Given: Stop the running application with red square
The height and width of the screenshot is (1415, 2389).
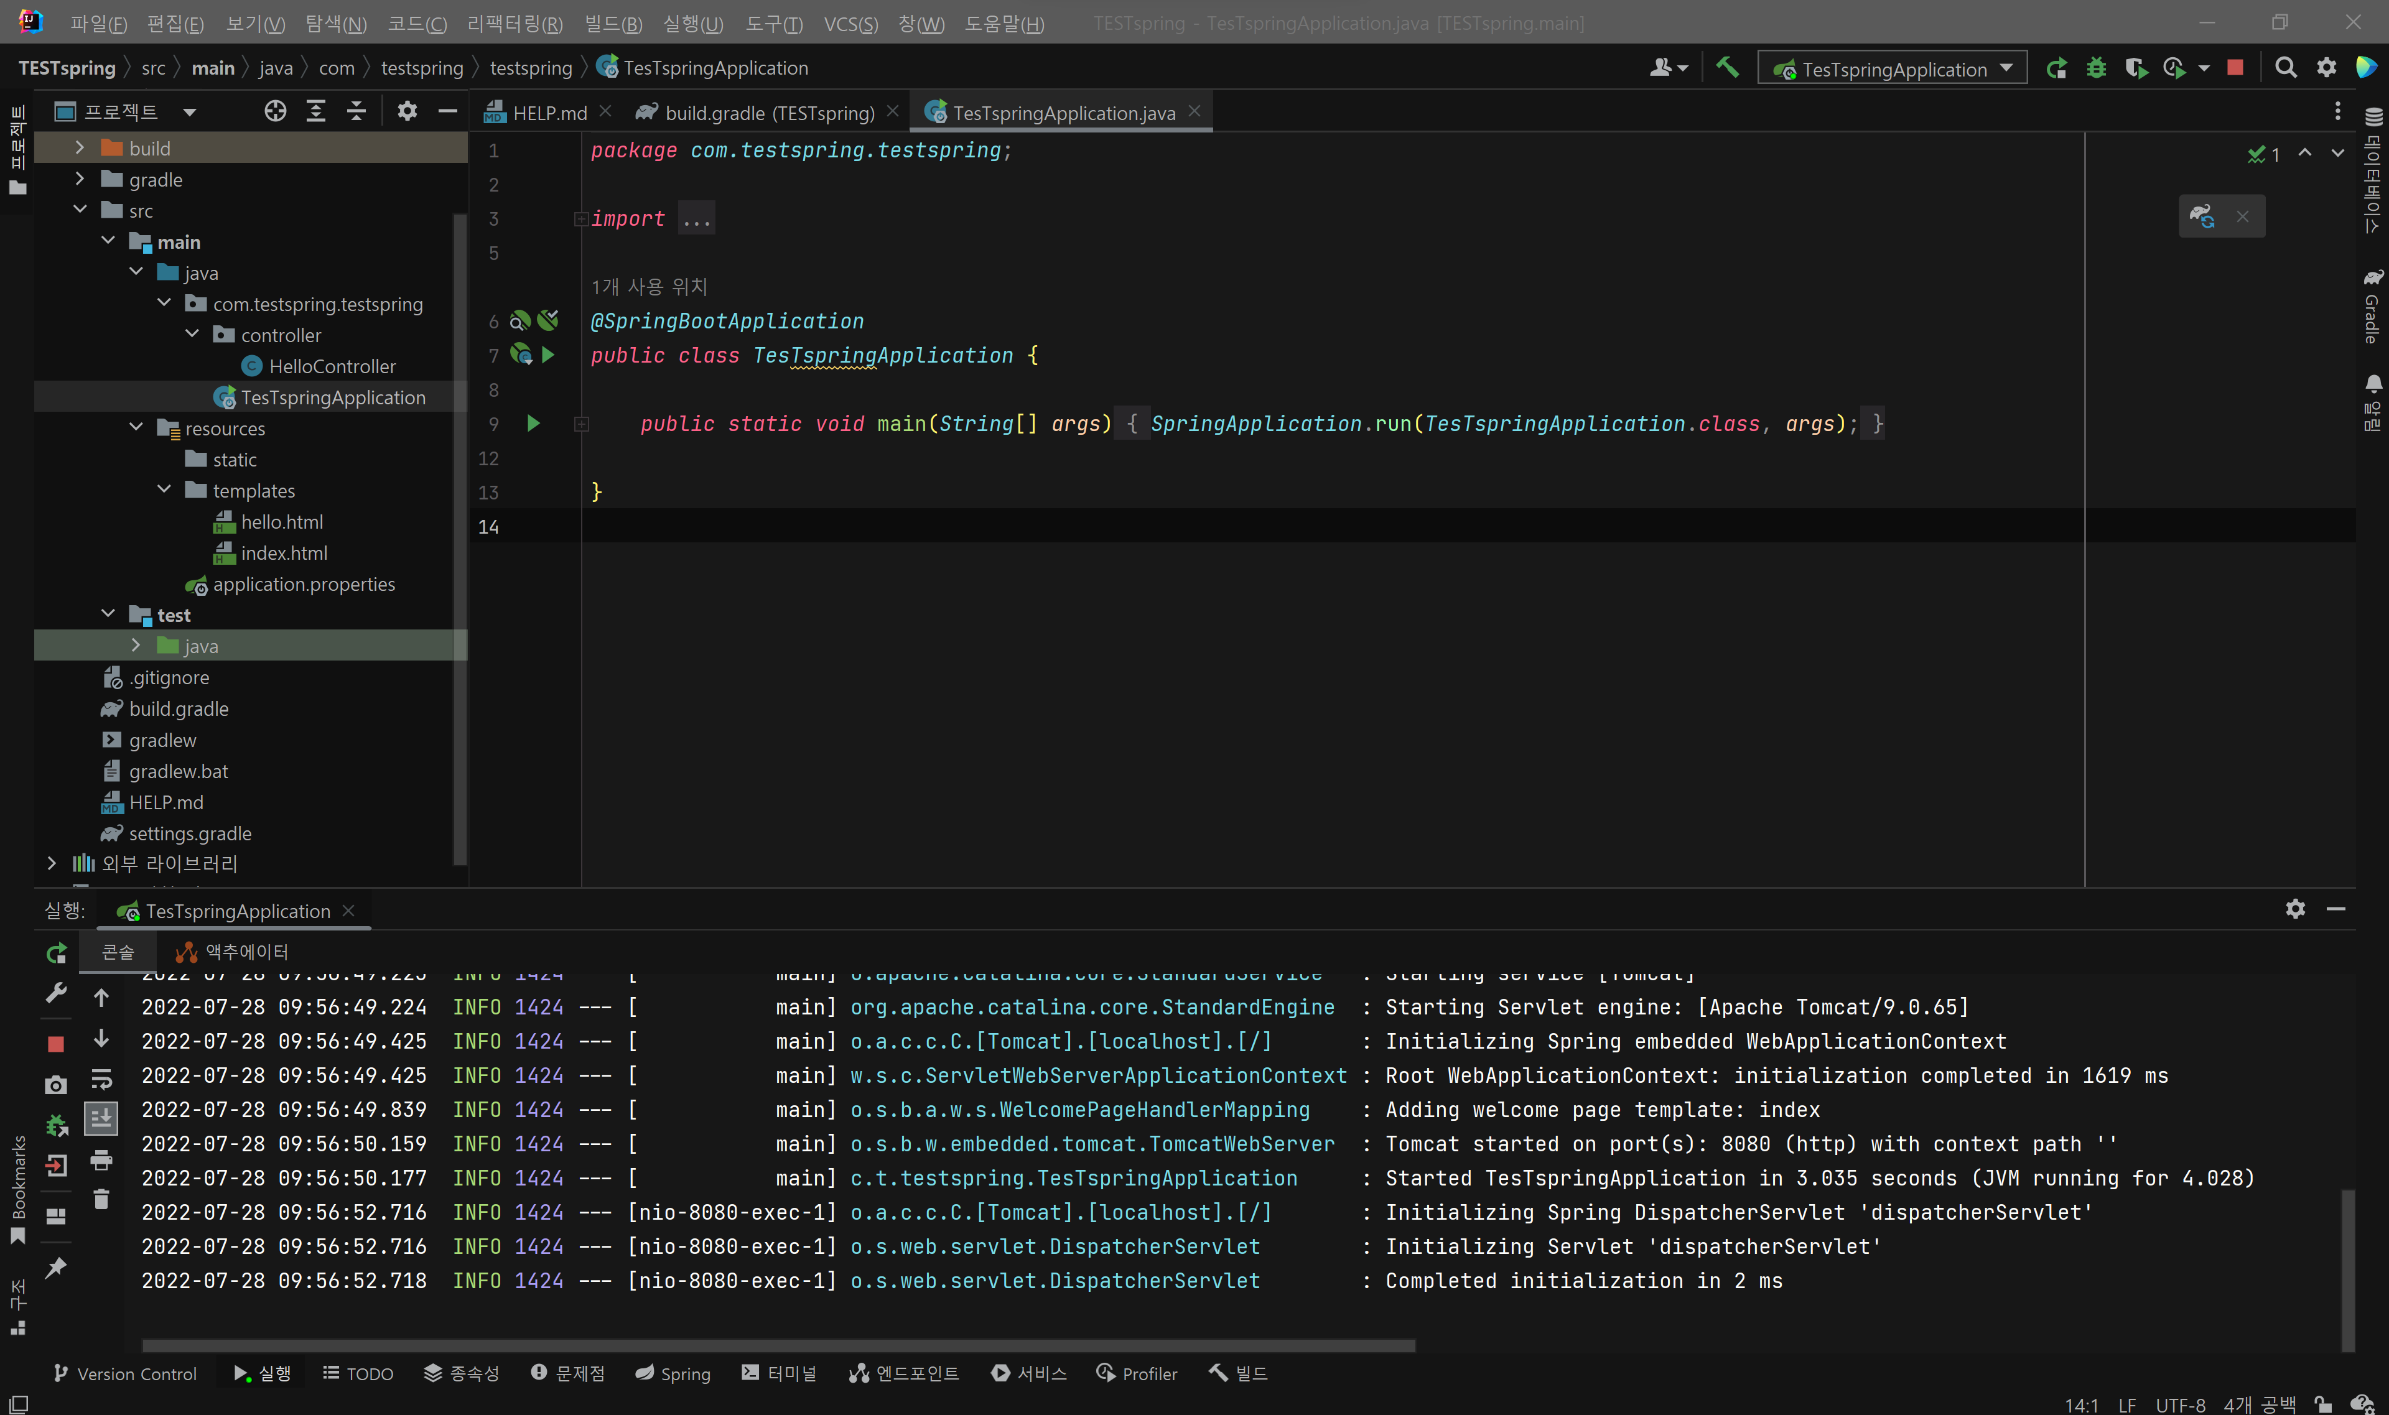Looking at the screenshot, I should (2235, 68).
